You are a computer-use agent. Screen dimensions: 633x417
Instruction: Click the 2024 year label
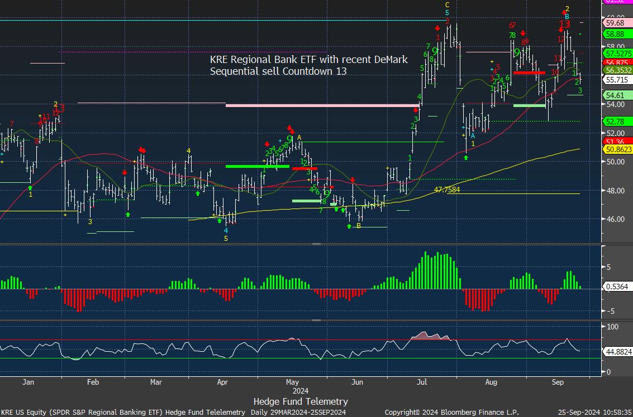pyautogui.click(x=300, y=391)
